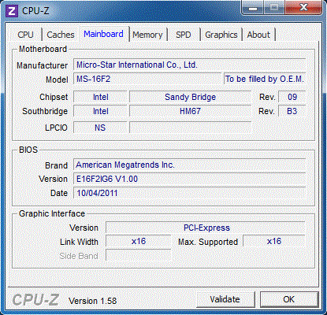Click the Max. Supported label

coord(208,242)
